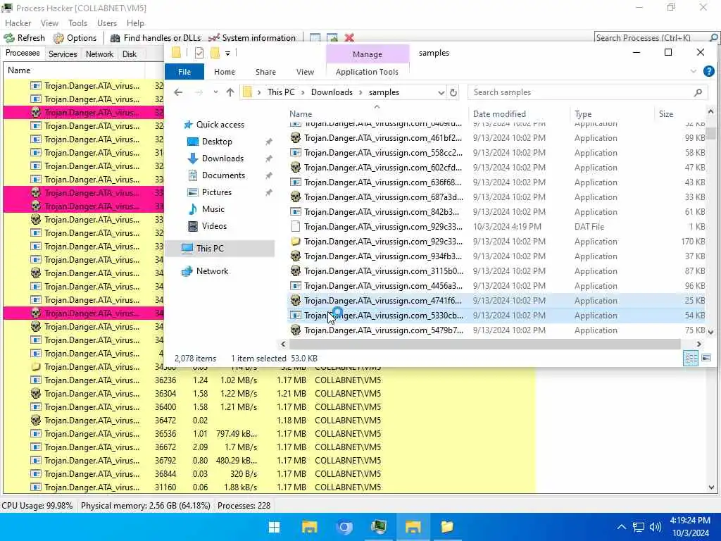
Task: Open Pictures in navigation pane
Action: [x=210, y=192]
